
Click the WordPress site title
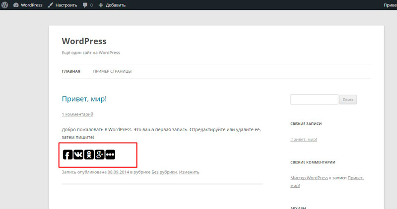[84, 41]
